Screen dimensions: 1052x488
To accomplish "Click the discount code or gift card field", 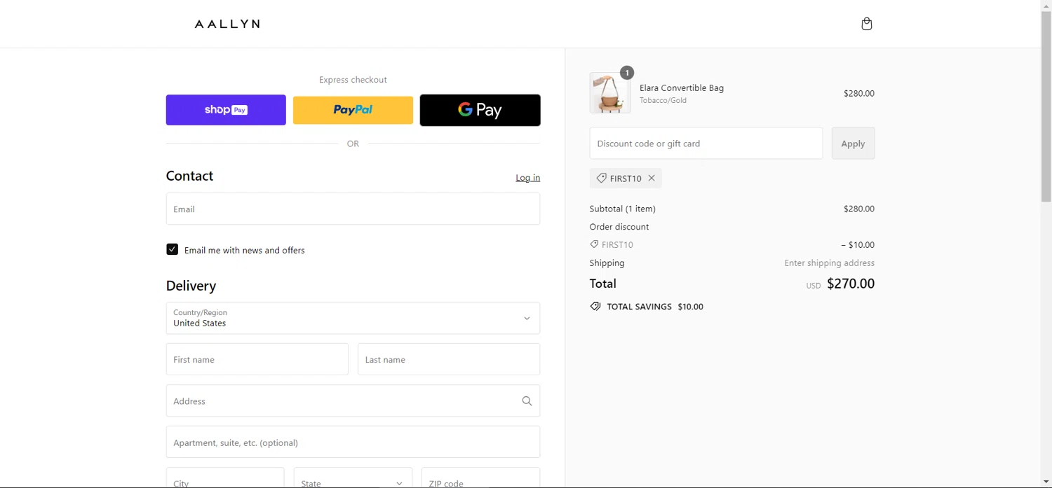I will click(706, 144).
